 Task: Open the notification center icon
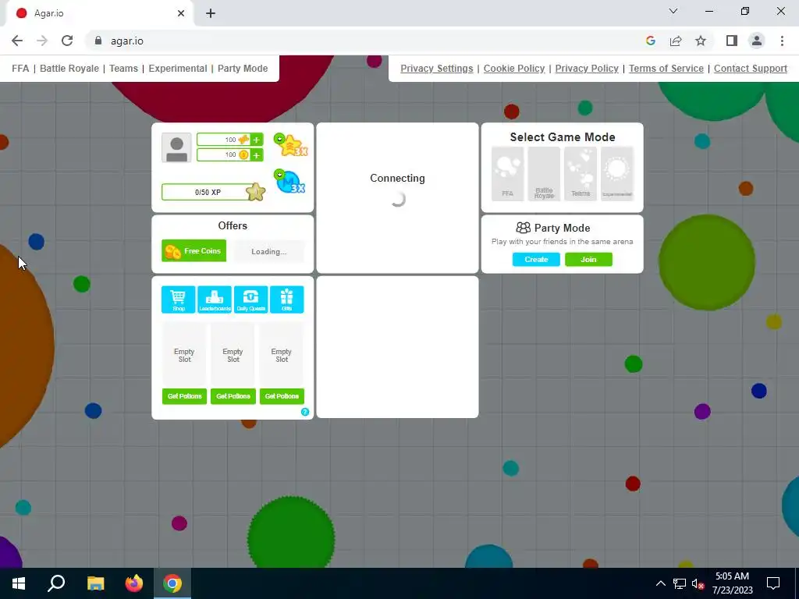click(x=773, y=583)
